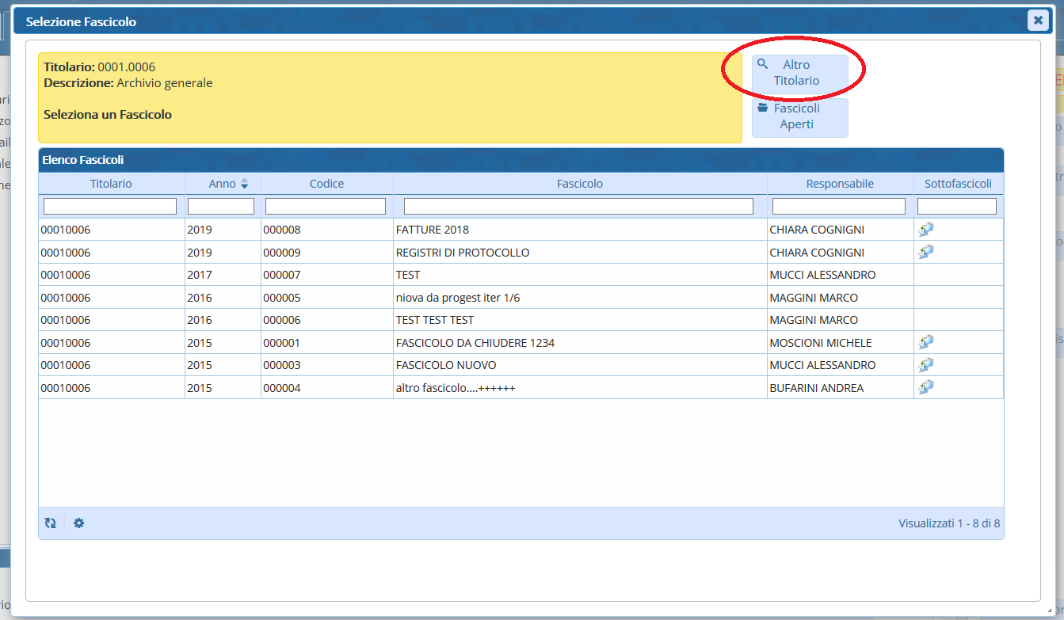Select the TEST TEST TEST fascicolo row

pos(434,320)
